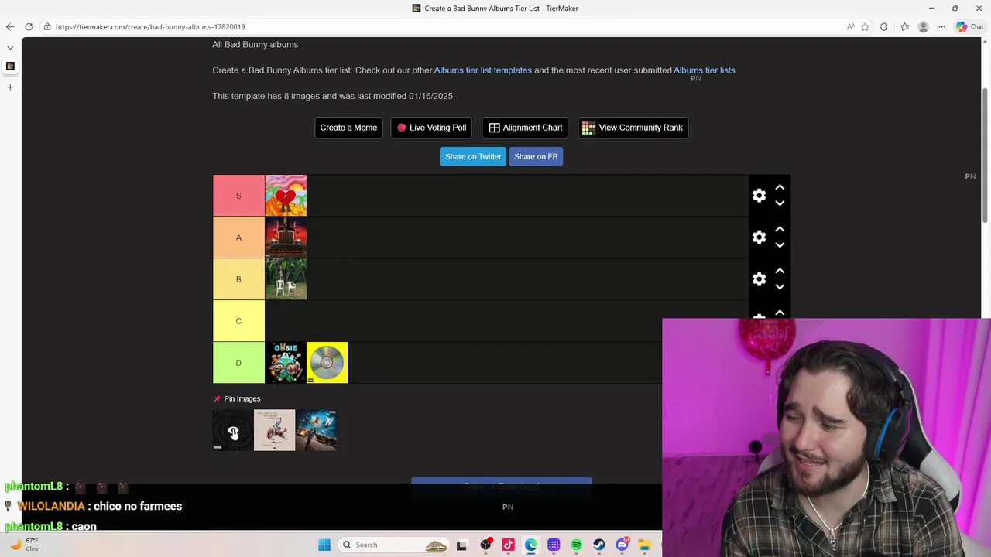View Community Rank
The height and width of the screenshot is (557, 991).
[x=633, y=128]
